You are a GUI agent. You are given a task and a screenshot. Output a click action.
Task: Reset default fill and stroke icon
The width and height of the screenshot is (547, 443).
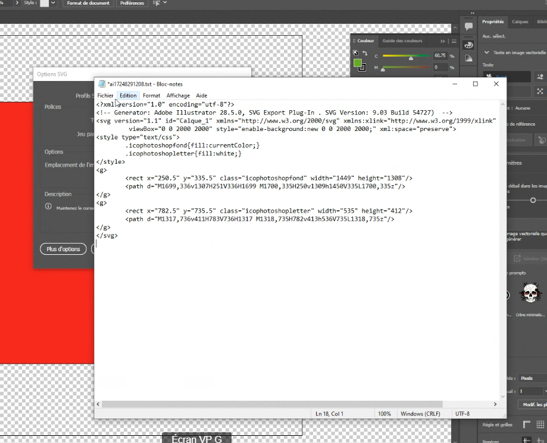tap(355, 54)
